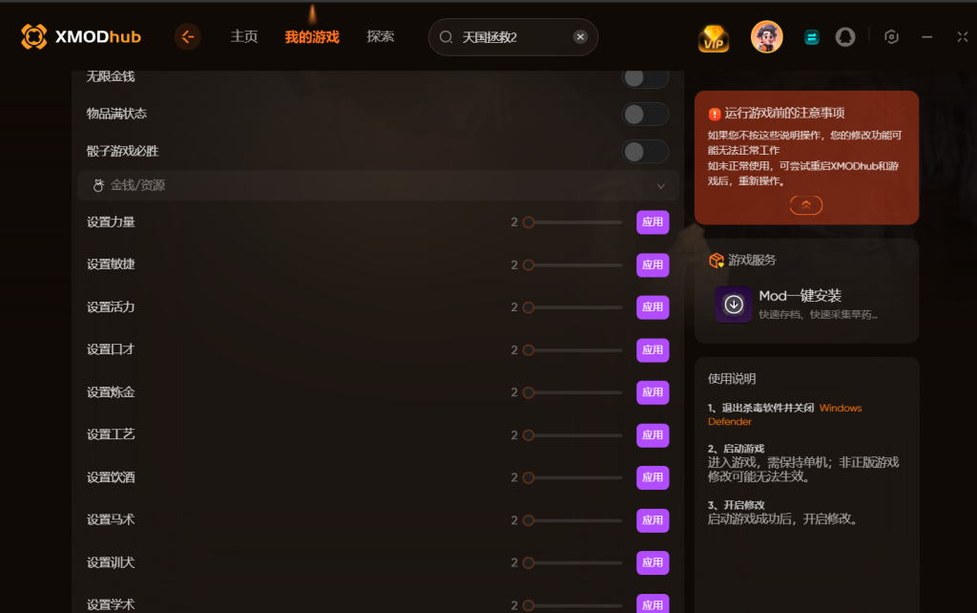
Task: Click the XMODhub logo
Action: (81, 37)
